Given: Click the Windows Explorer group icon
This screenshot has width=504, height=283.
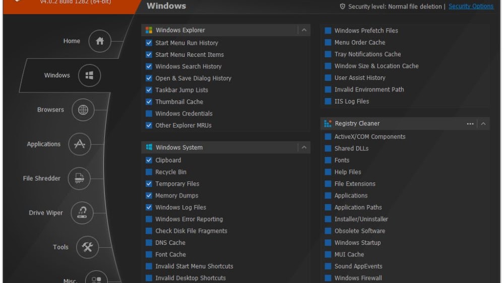Looking at the screenshot, I should pos(149,30).
